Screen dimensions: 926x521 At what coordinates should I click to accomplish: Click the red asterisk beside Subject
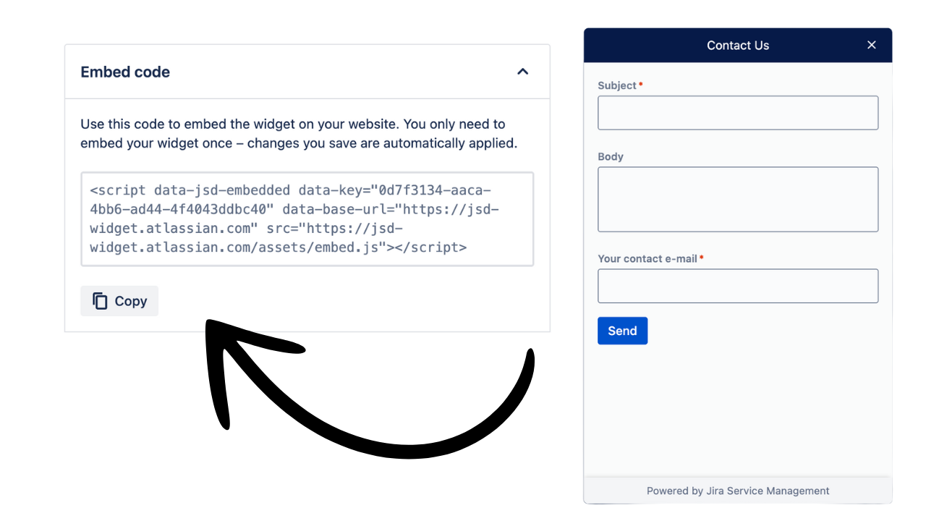click(641, 85)
